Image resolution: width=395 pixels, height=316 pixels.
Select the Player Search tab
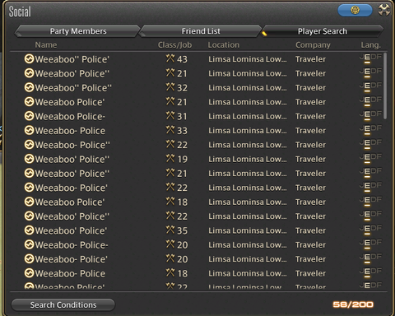click(323, 31)
